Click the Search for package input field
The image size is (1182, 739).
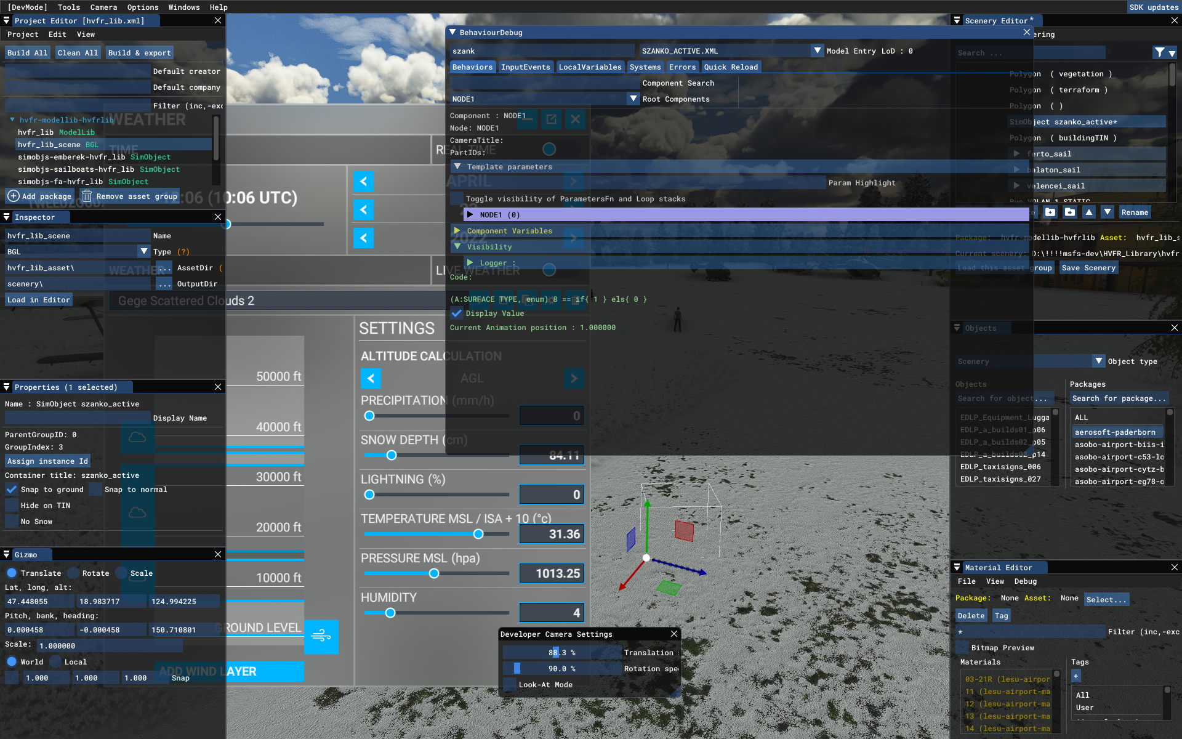click(x=1119, y=398)
